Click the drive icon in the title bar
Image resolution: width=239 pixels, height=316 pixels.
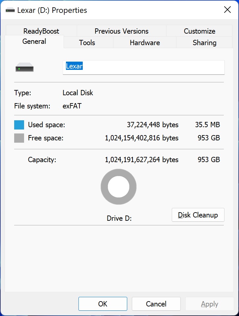pyautogui.click(x=10, y=10)
